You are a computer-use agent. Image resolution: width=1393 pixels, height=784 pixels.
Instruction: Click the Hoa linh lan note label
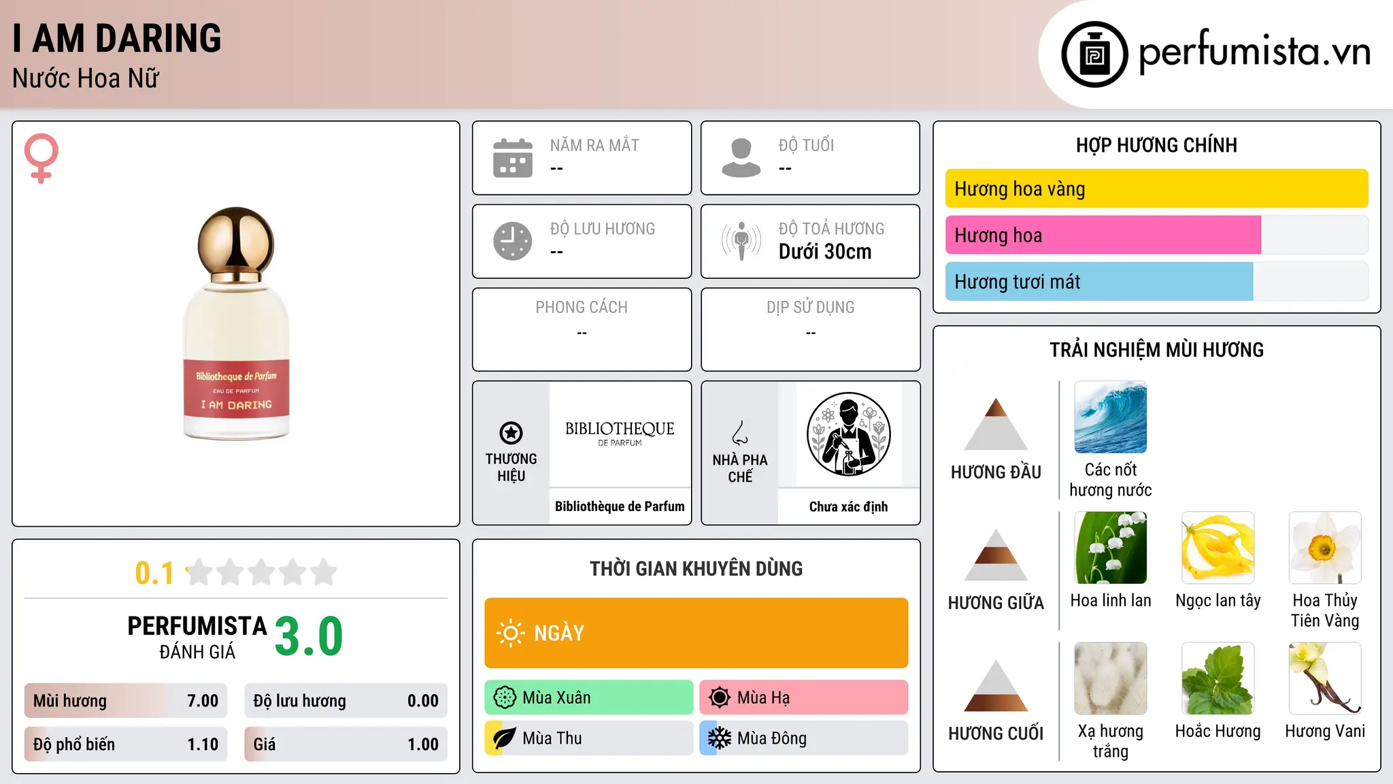coord(1110,600)
